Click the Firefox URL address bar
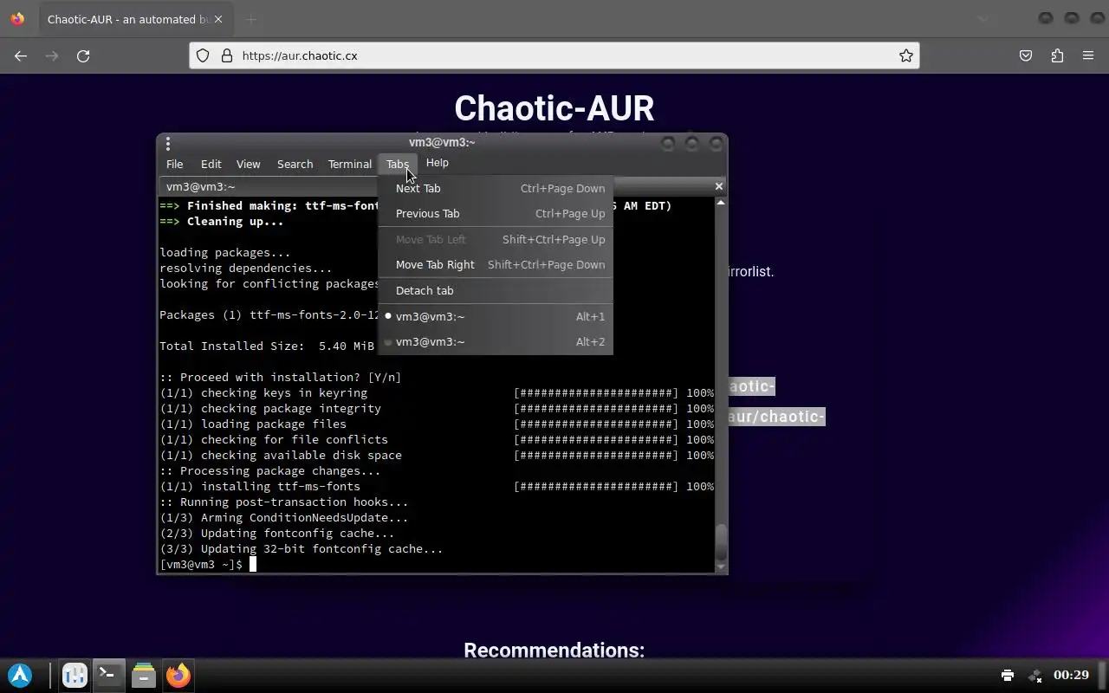Viewport: 1109px width, 693px height. 554,55
